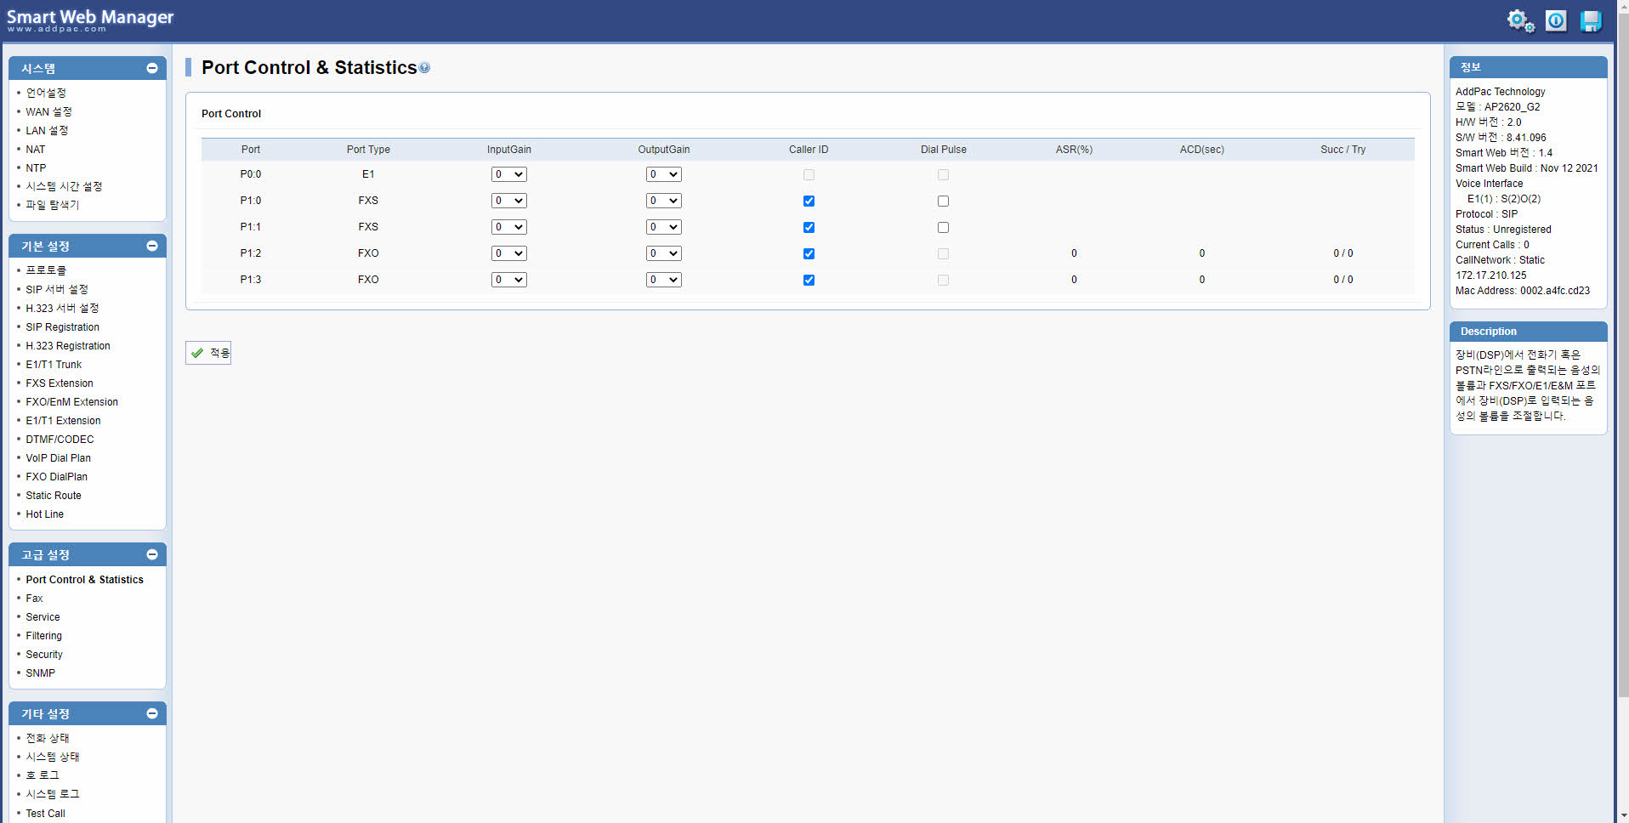Open VoIP Dial Plan menu item
Screen dimensions: 1629x823
click(x=58, y=458)
